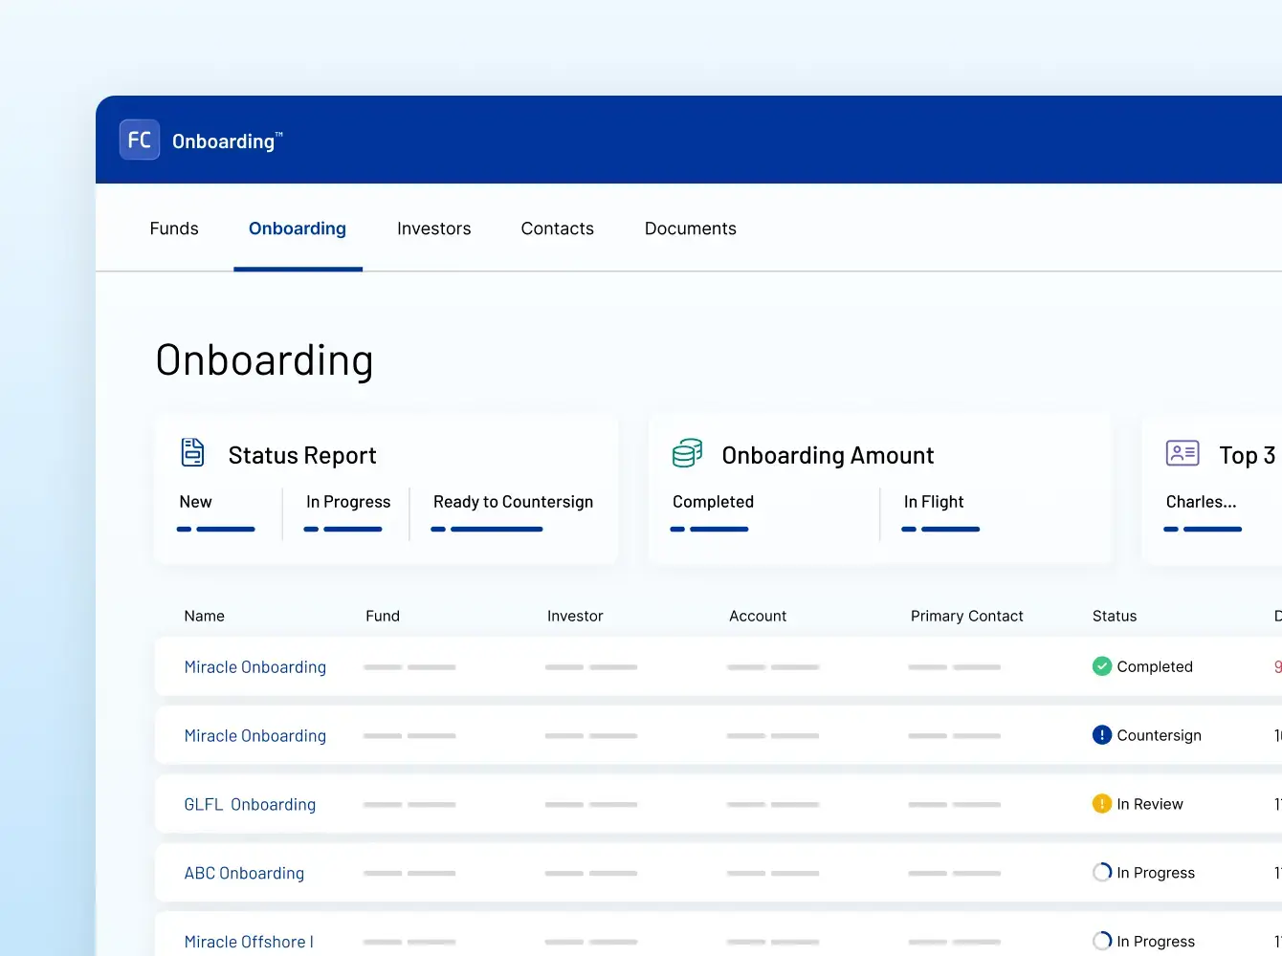Viewport: 1282px width, 956px height.
Task: Open the Miracle Onboarding record link
Action: (x=254, y=666)
